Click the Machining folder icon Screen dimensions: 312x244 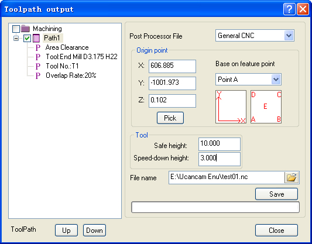[x=25, y=29]
